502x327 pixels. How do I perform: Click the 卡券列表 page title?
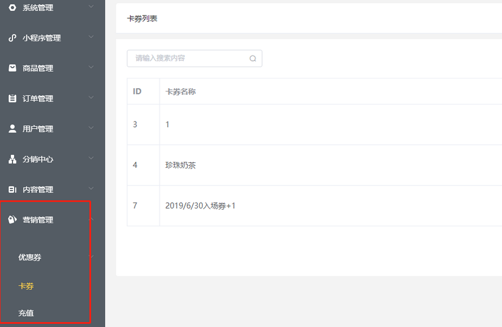(x=142, y=19)
